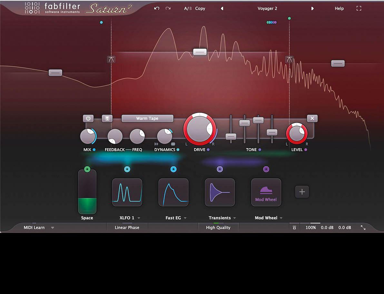Viewport: 384px width, 294px height.
Task: Open the Voyager 2 preset menu
Action: point(267,9)
